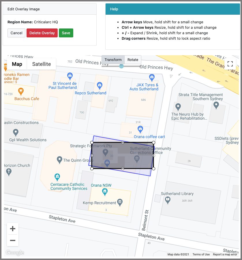
Task: Click the red Delete Overlay button
Action: point(42,33)
